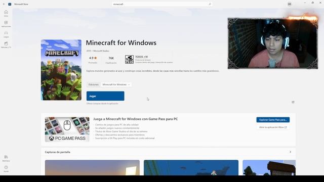Open the Library icon in sidebar
Viewport: 324px width, 182px height.
point(6,158)
